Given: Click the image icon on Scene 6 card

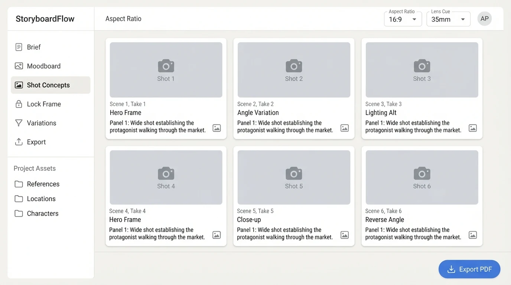Looking at the screenshot, I should (473, 235).
